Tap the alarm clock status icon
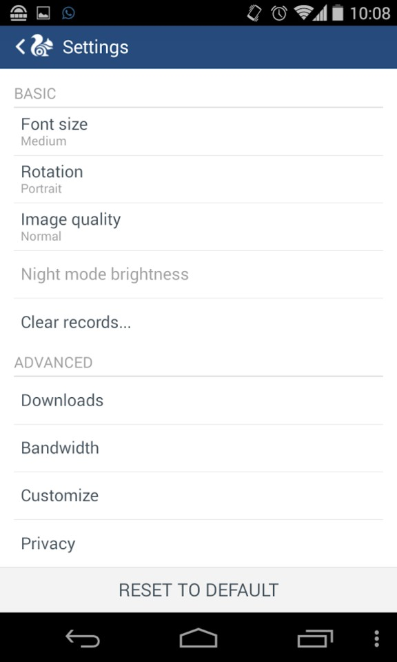This screenshot has height=662, width=397. pyautogui.click(x=278, y=13)
